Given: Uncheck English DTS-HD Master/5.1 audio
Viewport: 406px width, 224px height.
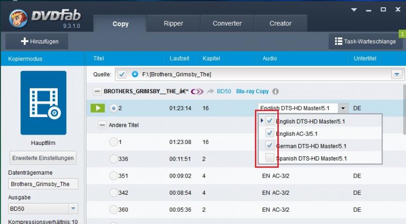Looking at the screenshot, I should point(270,121).
